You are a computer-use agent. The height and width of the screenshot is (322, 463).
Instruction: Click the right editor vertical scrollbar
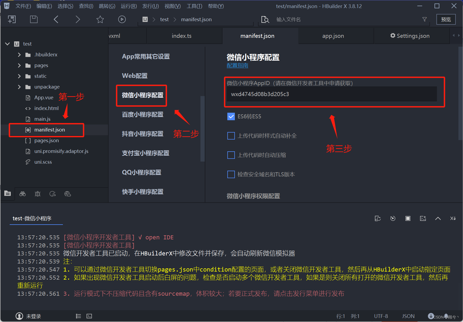point(460,93)
